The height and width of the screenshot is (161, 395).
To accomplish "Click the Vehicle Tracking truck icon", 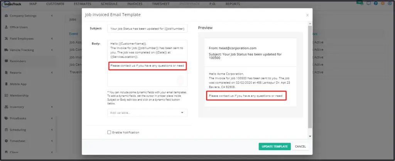I will pyautogui.click(x=6, y=50).
